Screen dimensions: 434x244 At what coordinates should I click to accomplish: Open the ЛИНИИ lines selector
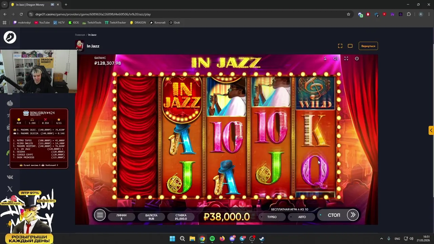pyautogui.click(x=121, y=217)
